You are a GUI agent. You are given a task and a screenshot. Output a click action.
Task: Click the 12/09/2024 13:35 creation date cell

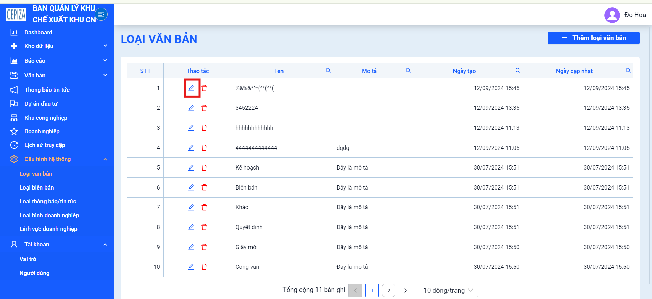tap(468, 108)
